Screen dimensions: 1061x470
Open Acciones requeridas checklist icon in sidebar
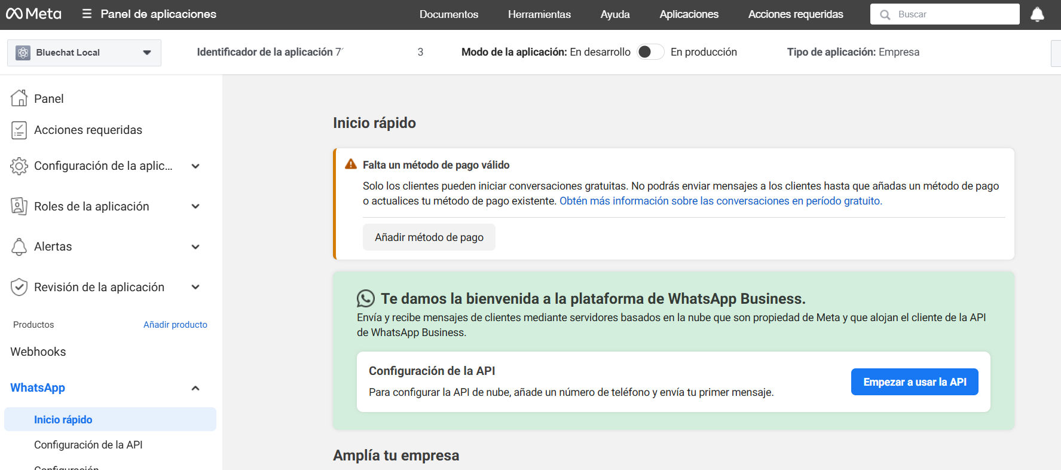pyautogui.click(x=19, y=130)
